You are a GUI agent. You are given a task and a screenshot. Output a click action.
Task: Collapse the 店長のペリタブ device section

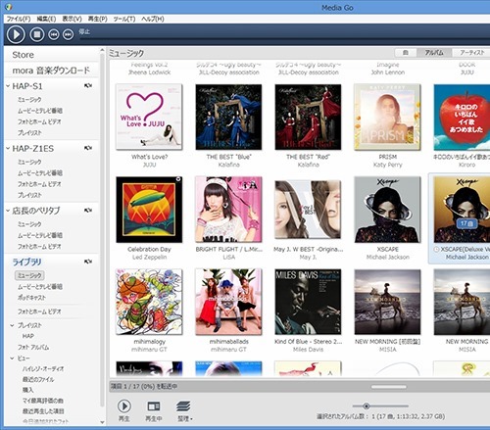tap(8, 211)
